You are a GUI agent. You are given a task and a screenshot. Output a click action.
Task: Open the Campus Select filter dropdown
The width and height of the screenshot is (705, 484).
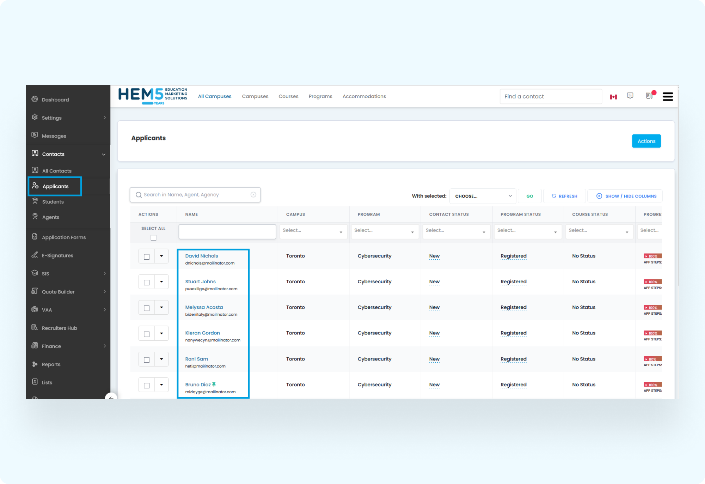[x=313, y=231]
